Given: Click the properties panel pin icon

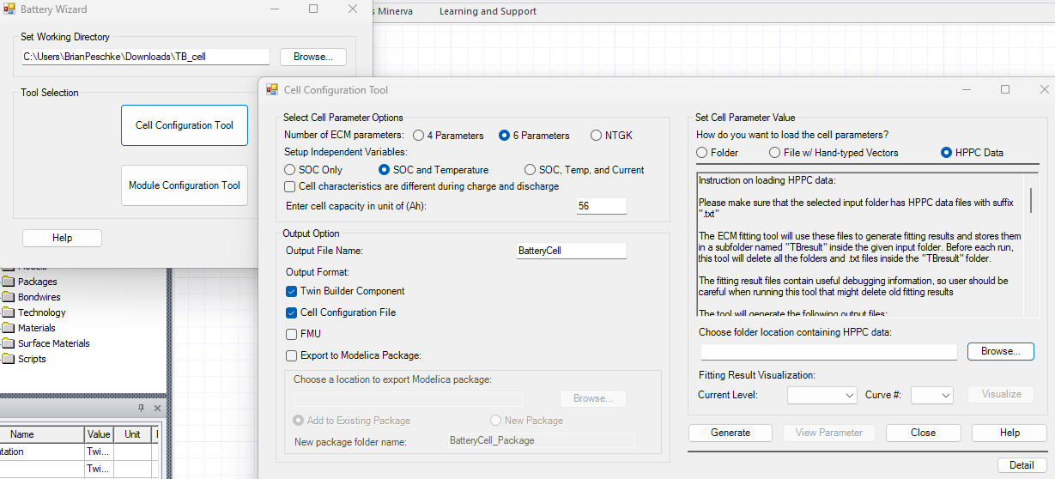Looking at the screenshot, I should (x=142, y=408).
